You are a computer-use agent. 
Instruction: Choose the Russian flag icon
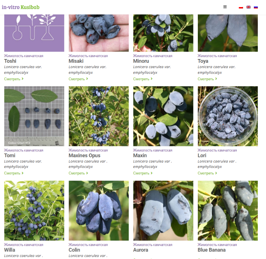[x=256, y=7]
